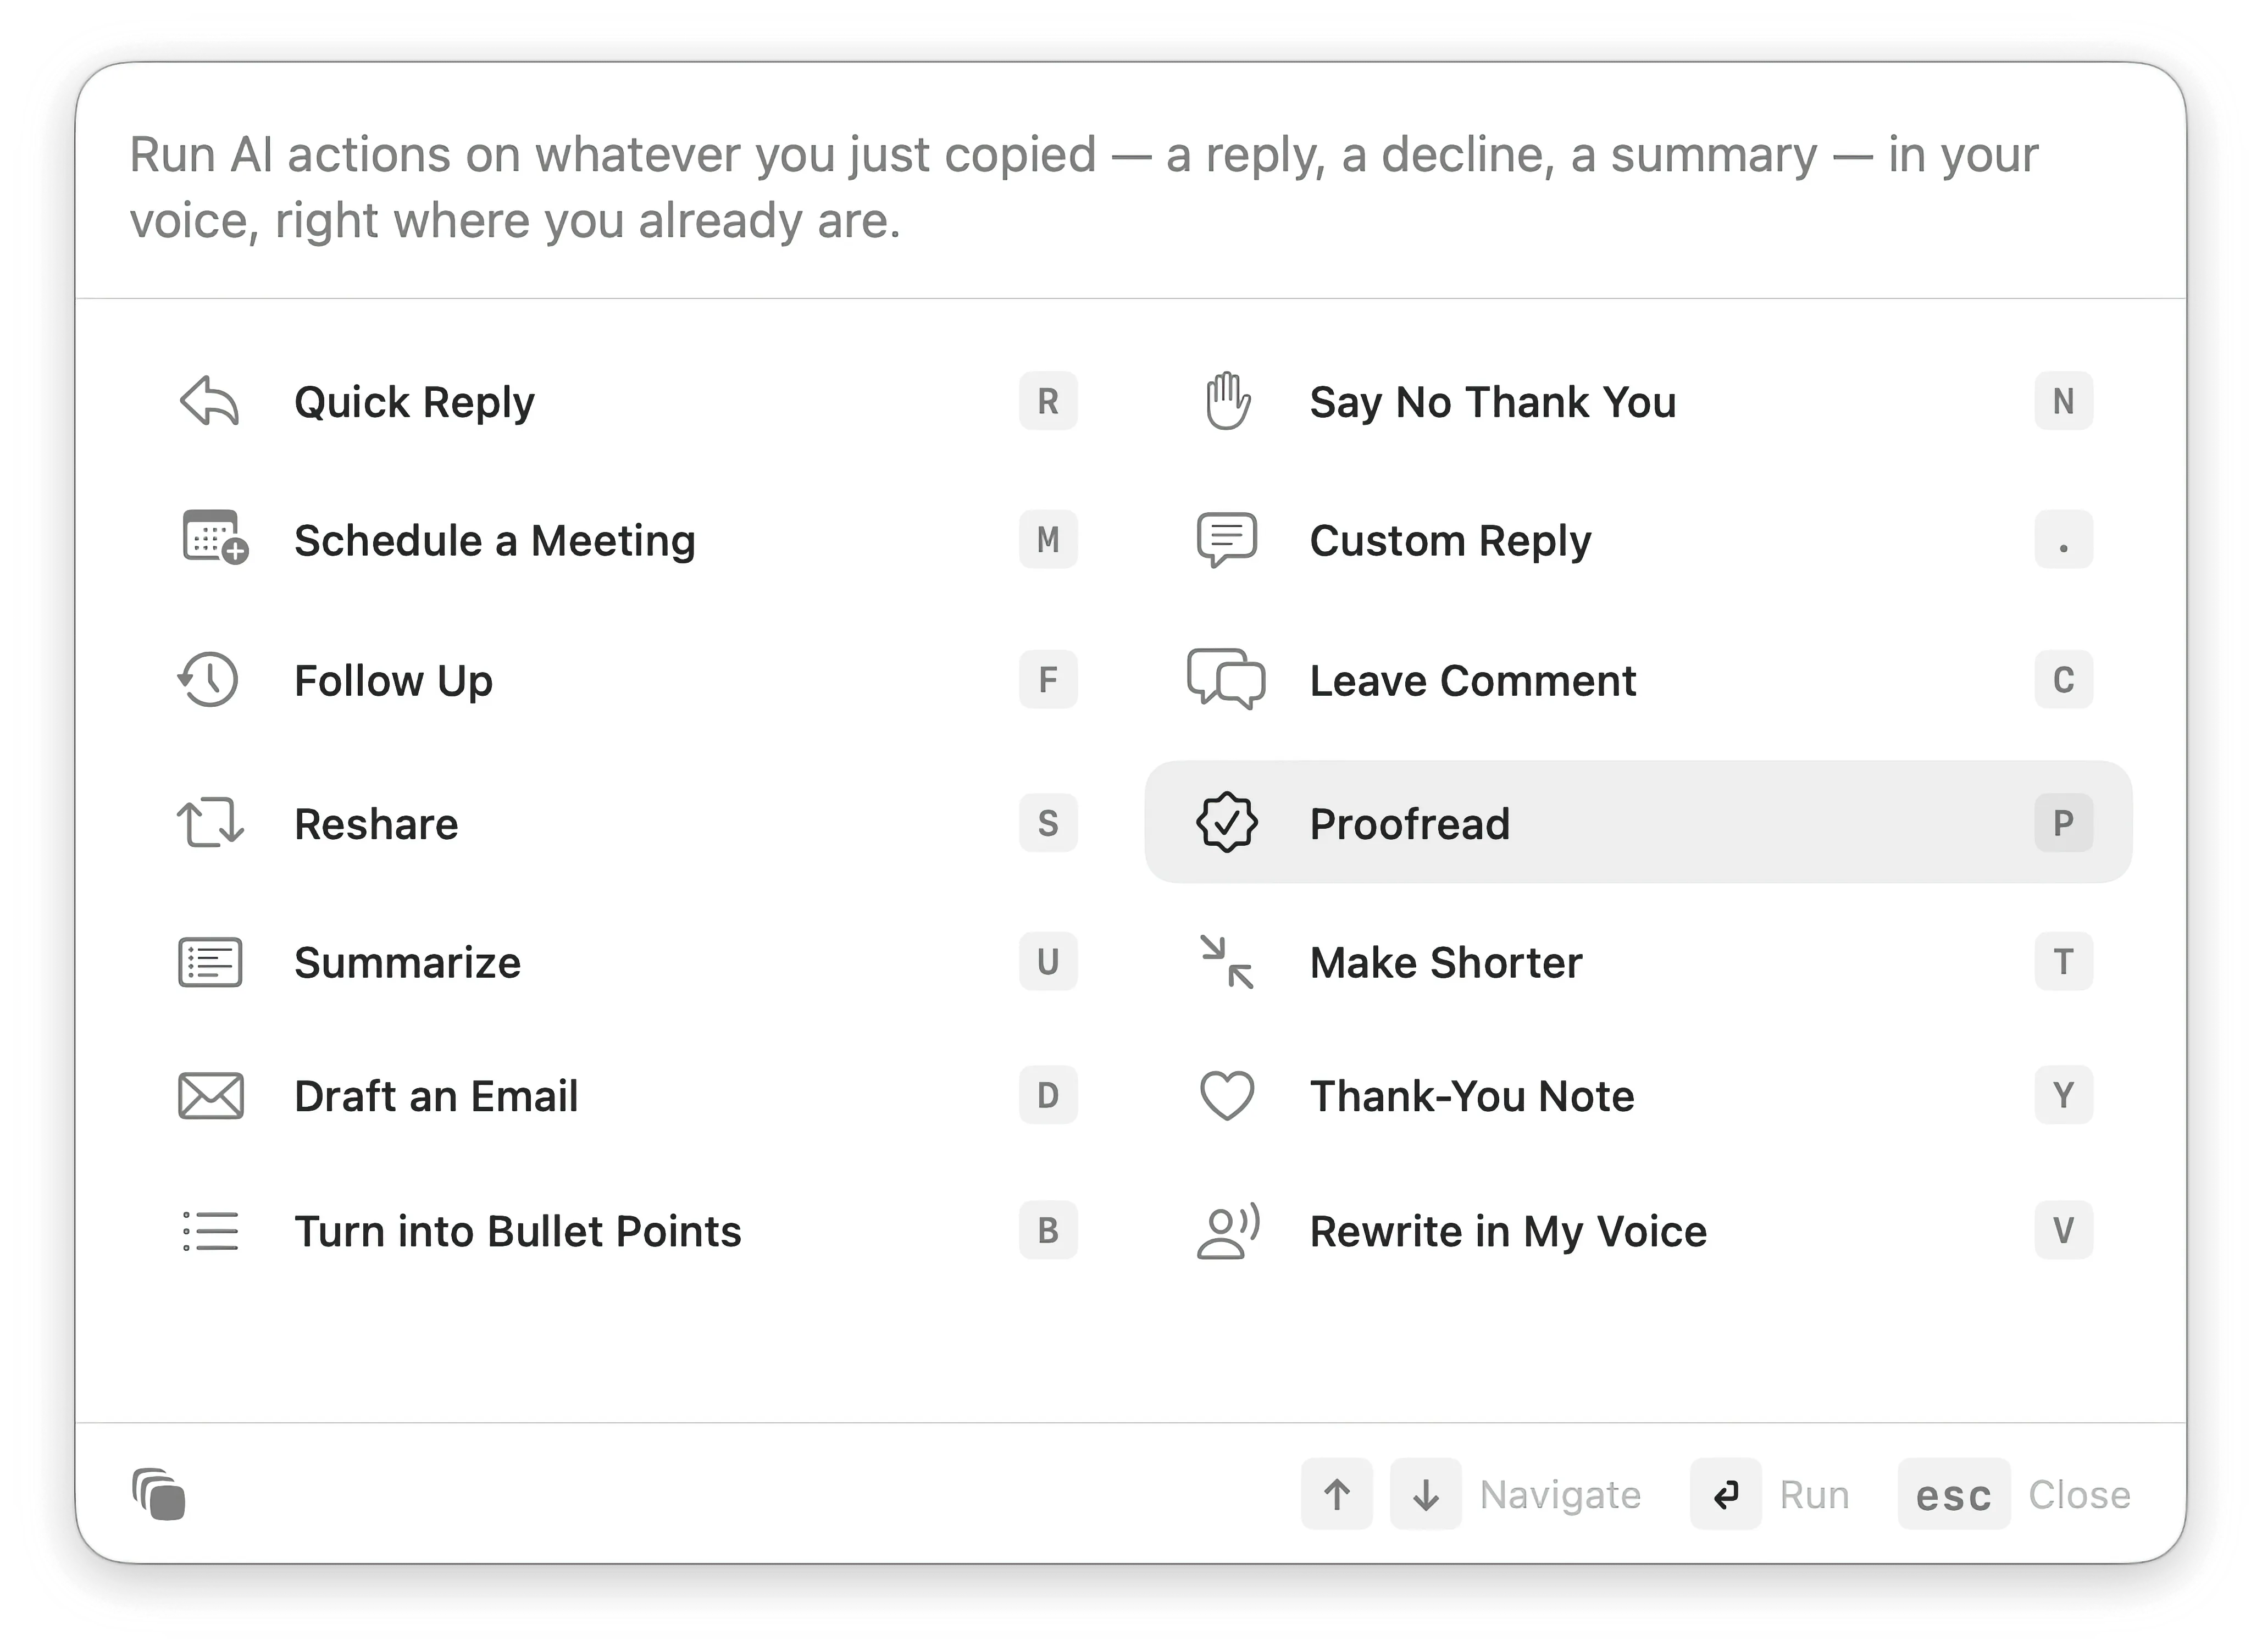Click the Leave Comment bubbles icon

tap(1226, 680)
